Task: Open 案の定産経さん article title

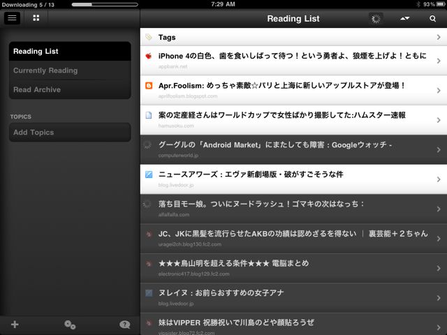Action: pos(282,115)
